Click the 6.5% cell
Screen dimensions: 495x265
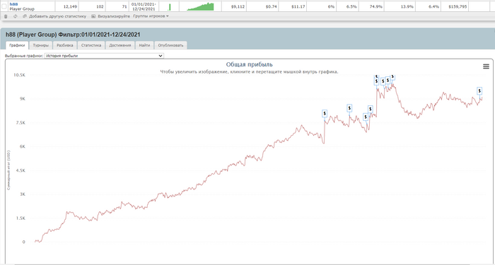pos(348,6)
